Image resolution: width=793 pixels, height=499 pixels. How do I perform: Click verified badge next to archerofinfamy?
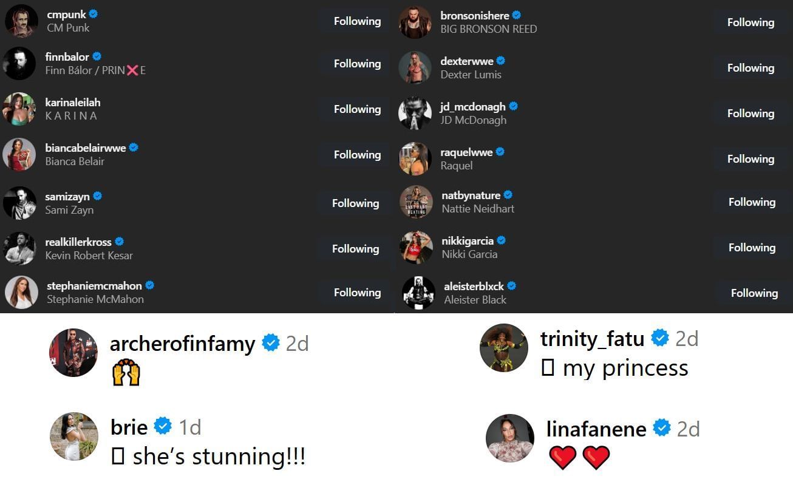click(270, 344)
